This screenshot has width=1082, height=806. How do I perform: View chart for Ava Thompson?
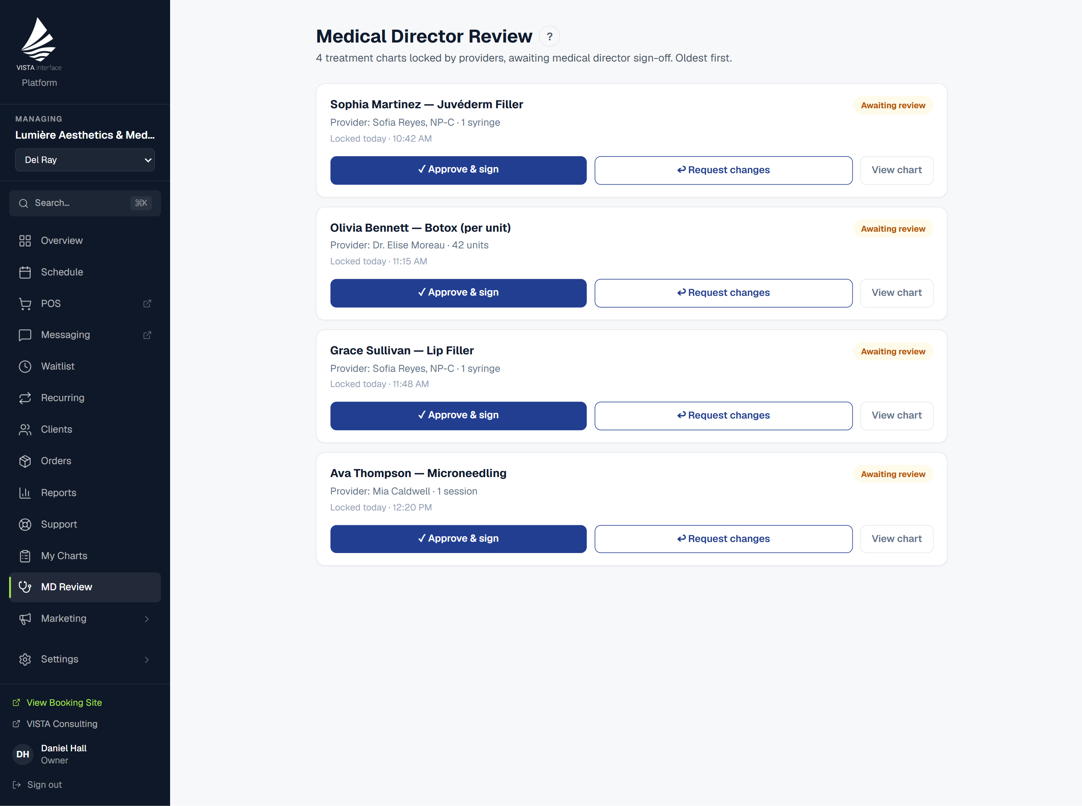pyautogui.click(x=896, y=539)
